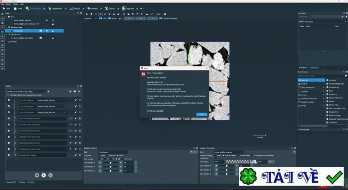Click OK in the About dialog
This screenshot has width=348, height=190.
pyautogui.click(x=202, y=114)
